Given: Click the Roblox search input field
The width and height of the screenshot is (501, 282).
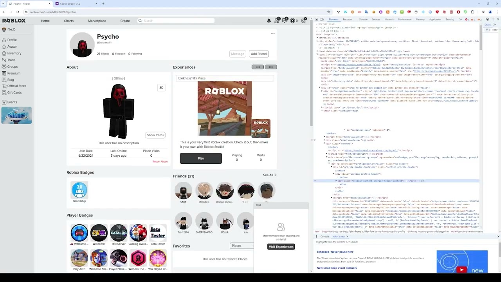Looking at the screenshot, I should (x=176, y=21).
